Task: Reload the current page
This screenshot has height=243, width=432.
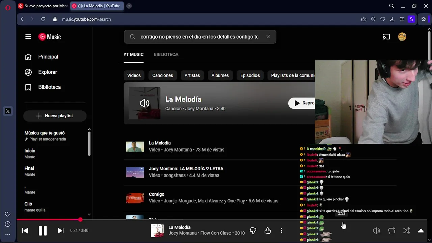Action: click(43, 19)
